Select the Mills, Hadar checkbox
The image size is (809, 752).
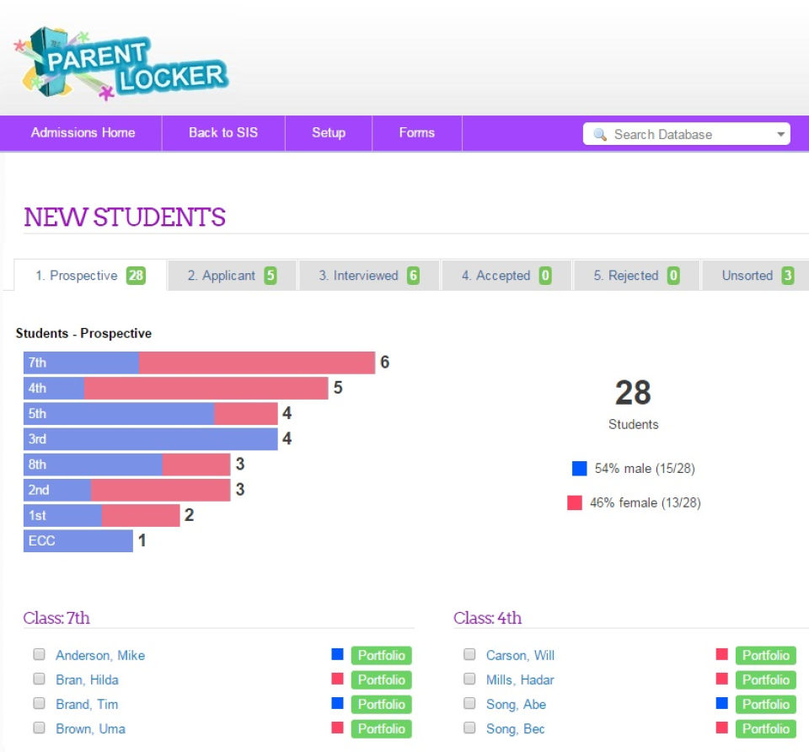point(469,679)
